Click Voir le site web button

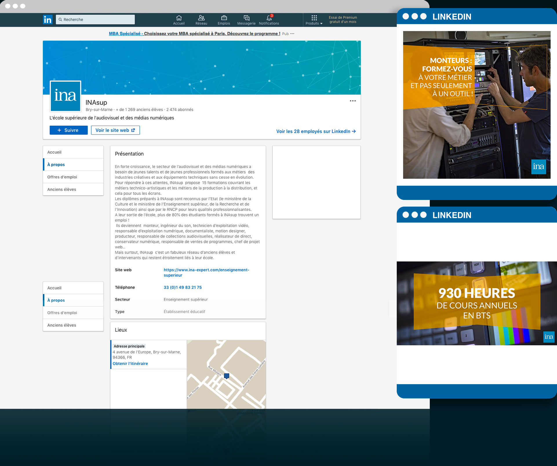pyautogui.click(x=115, y=130)
